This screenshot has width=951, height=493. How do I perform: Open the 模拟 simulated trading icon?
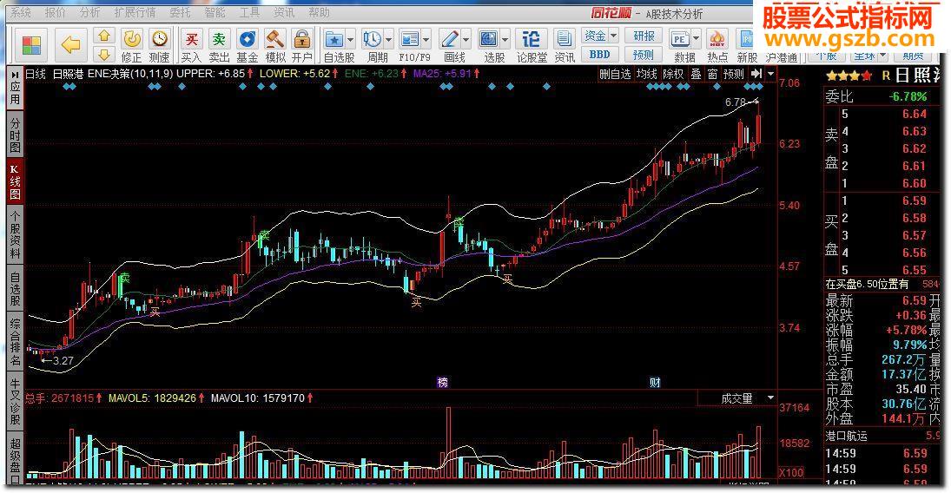(275, 46)
